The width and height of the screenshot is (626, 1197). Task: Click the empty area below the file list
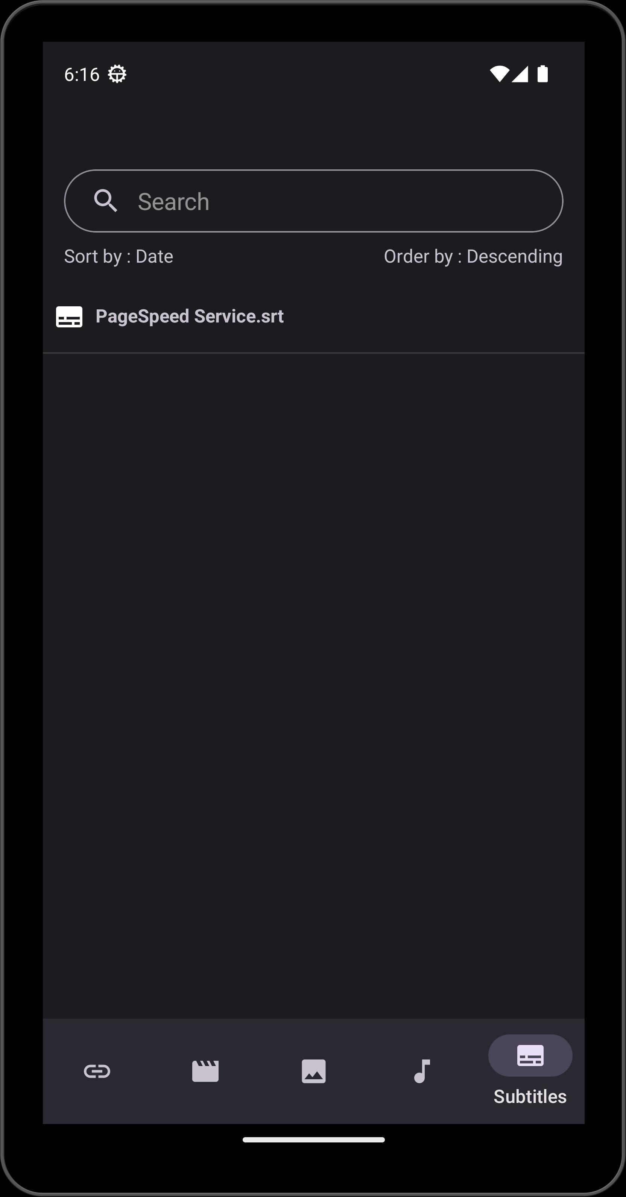coord(313,685)
